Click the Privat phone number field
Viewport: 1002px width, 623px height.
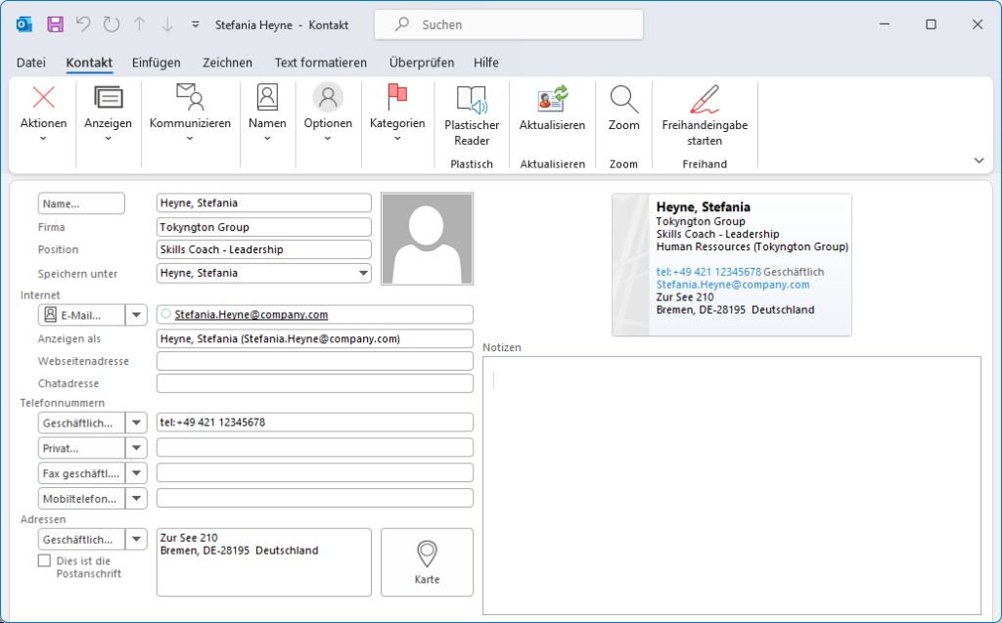[x=315, y=447]
